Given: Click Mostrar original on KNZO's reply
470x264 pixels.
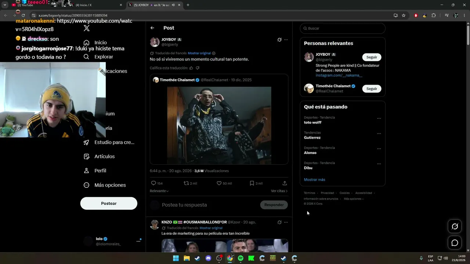Looking at the screenshot, I should point(211,228).
